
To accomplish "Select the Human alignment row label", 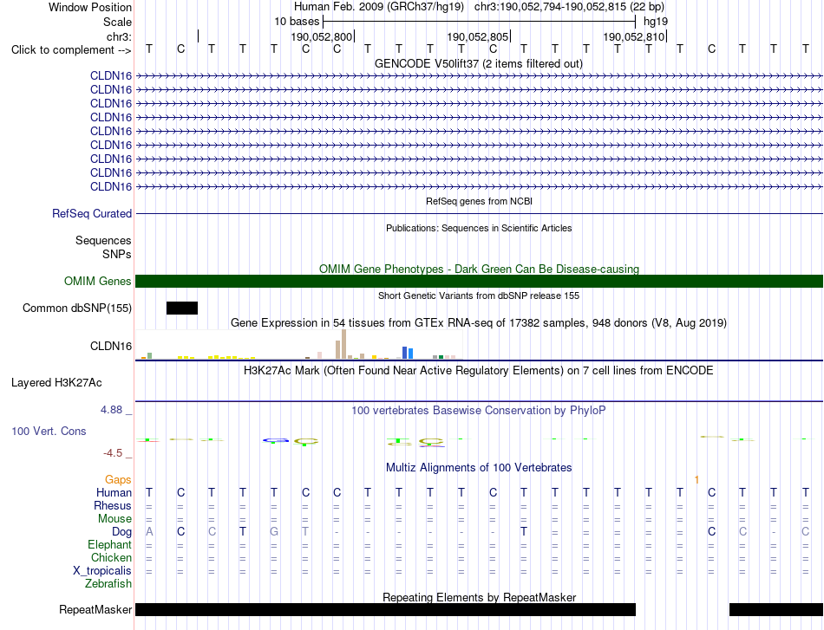I will pyautogui.click(x=114, y=492).
